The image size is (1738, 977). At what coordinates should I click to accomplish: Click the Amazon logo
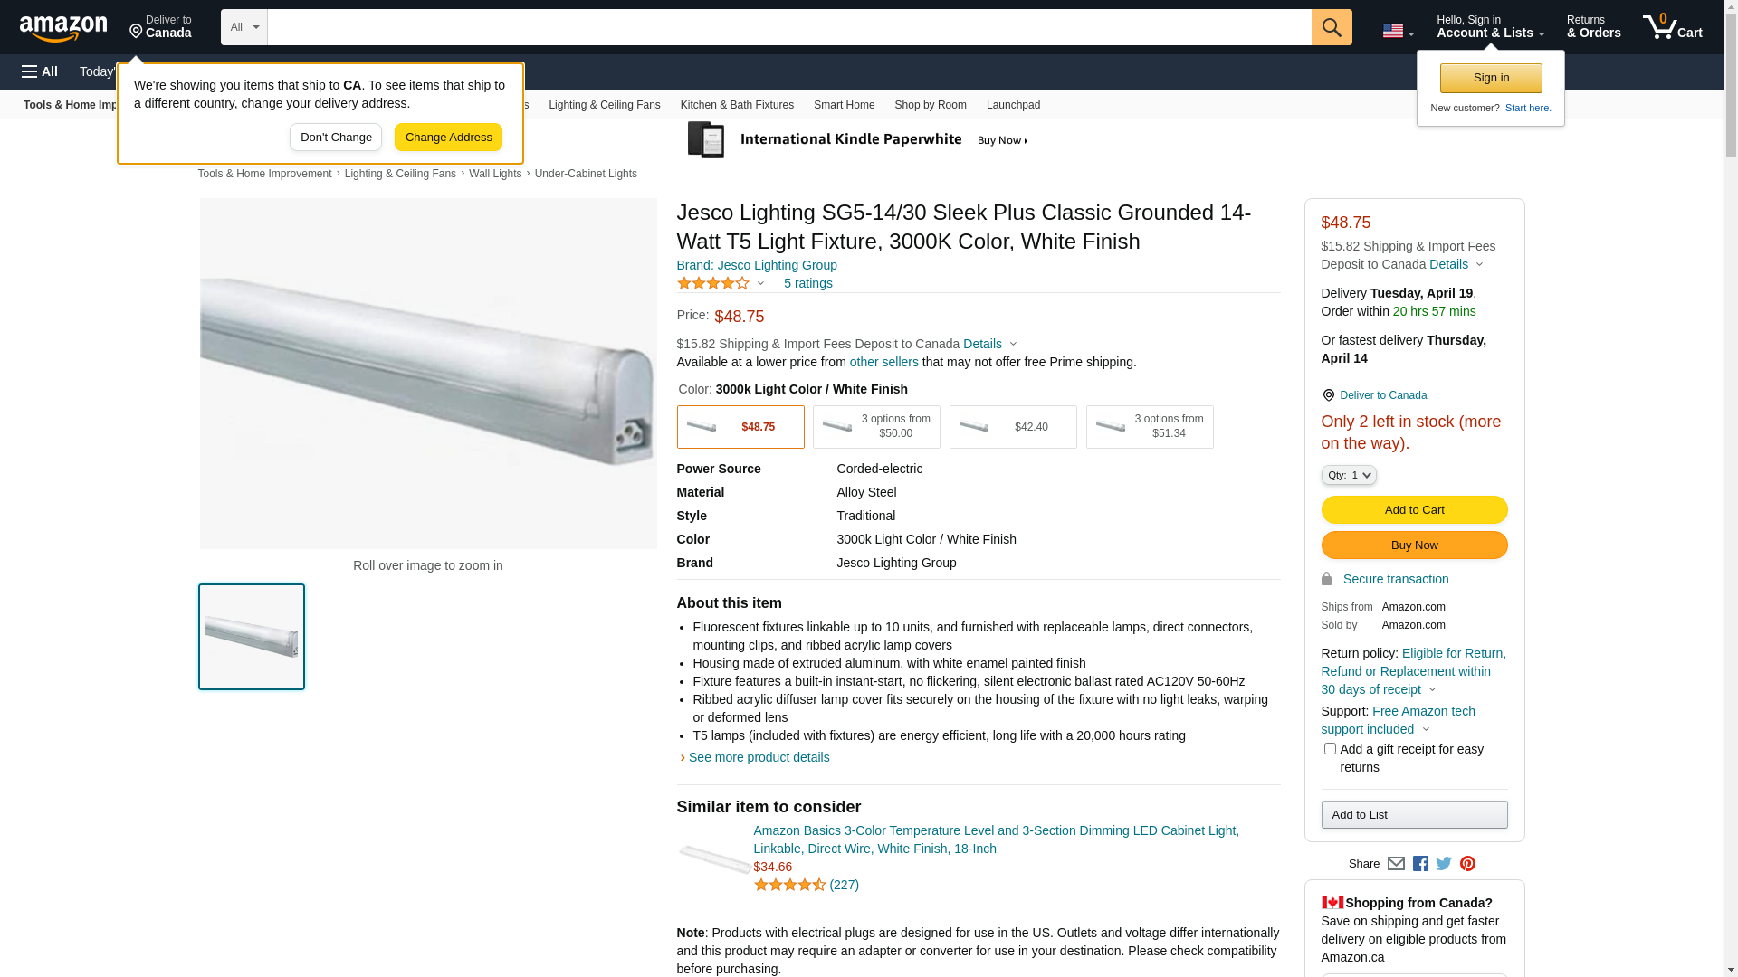tap(63, 29)
